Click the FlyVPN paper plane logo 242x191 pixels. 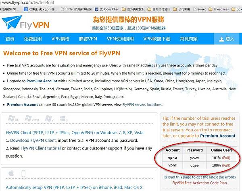(x=25, y=23)
